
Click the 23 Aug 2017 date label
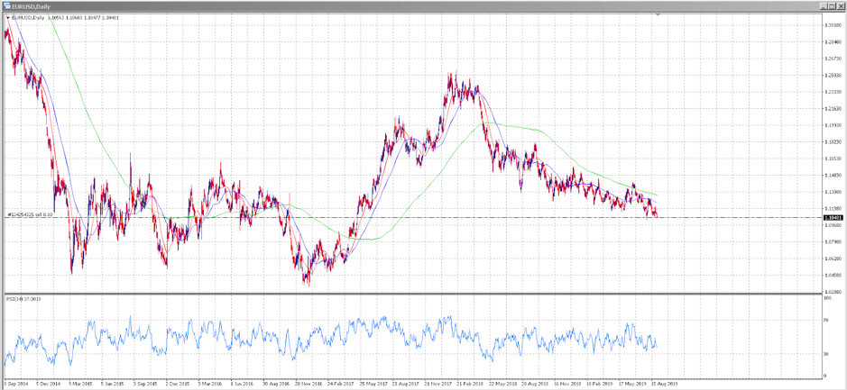(404, 385)
